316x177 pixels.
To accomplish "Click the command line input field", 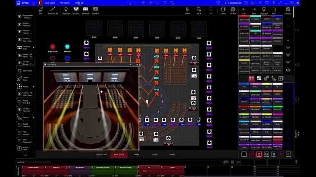I will (123, 162).
